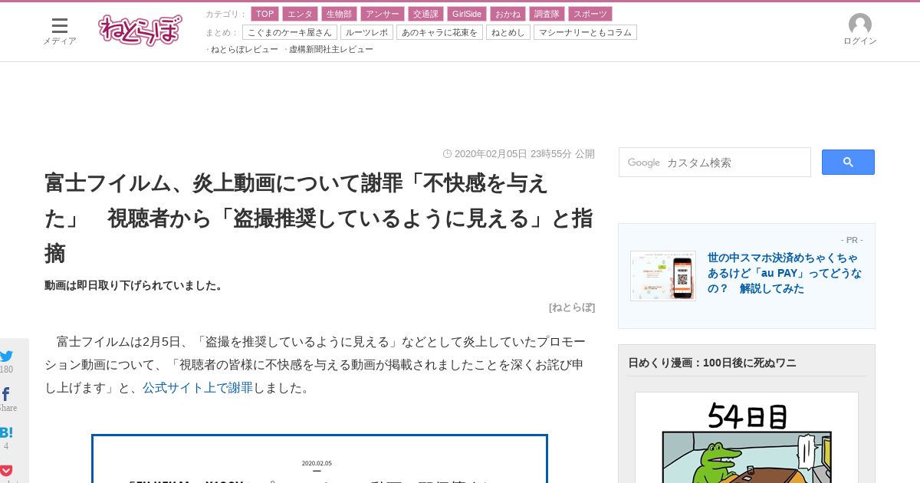The width and height of the screenshot is (920, 483).
Task: Open マシーナリーとも コラム link
Action: pos(585,32)
